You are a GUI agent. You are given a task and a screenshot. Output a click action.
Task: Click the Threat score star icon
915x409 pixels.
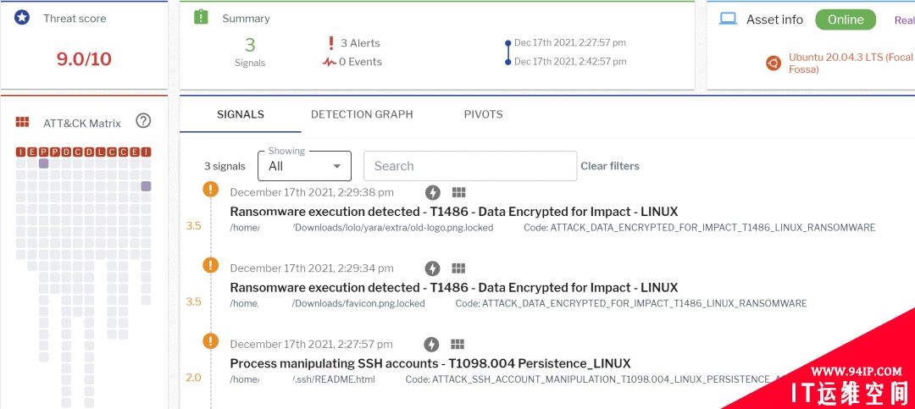click(x=21, y=18)
